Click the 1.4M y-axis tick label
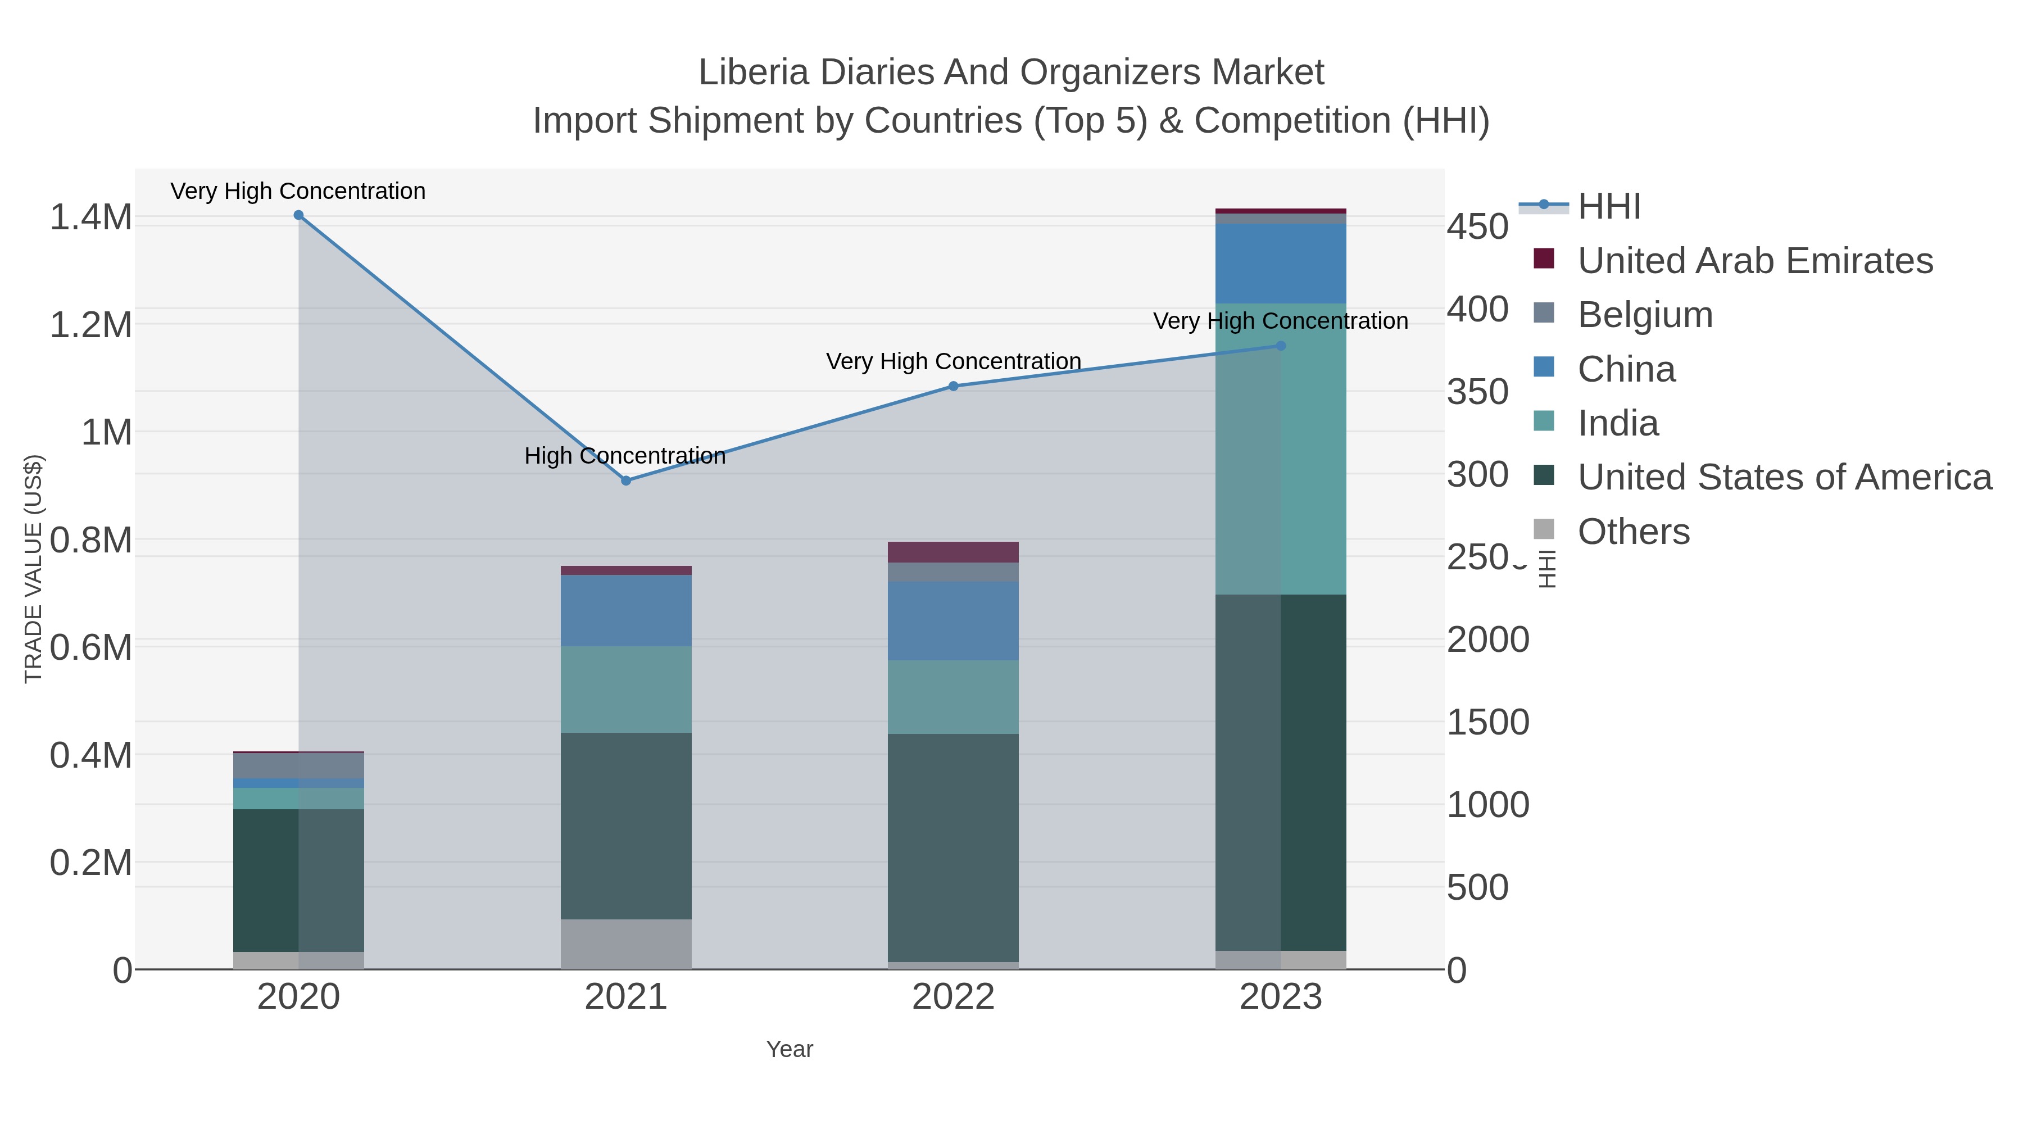This screenshot has width=2023, height=1138. pos(91,217)
